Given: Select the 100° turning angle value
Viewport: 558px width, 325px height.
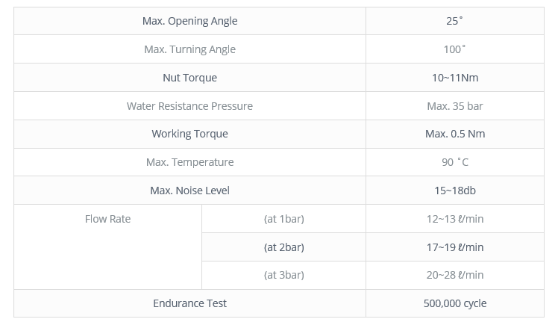Looking at the screenshot, I should tap(455, 49).
